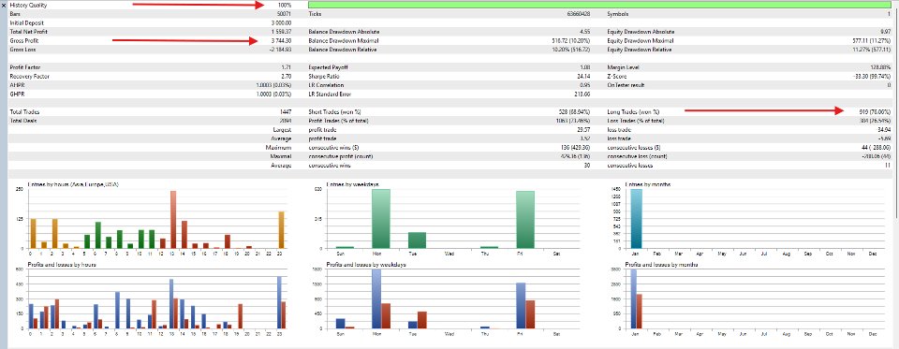899x349 pixels.
Task: Click the Short Trades (won %) value
Action: click(574, 112)
